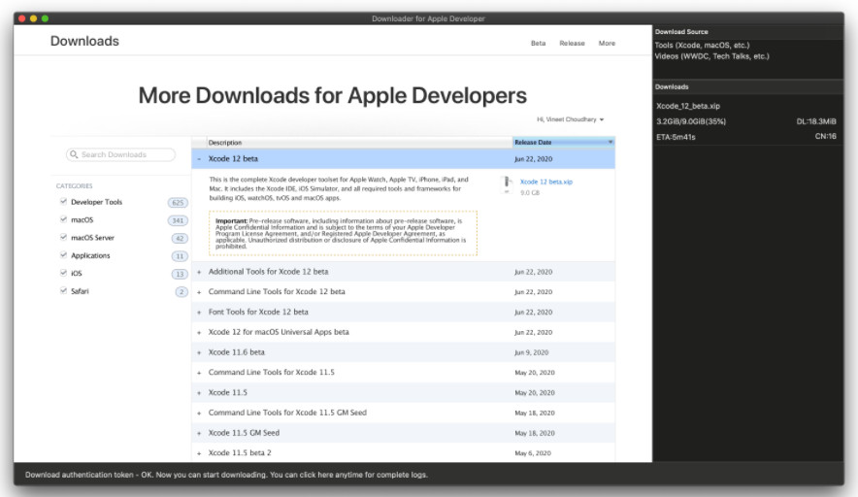Click the Important pre-release notice box

coord(343,233)
